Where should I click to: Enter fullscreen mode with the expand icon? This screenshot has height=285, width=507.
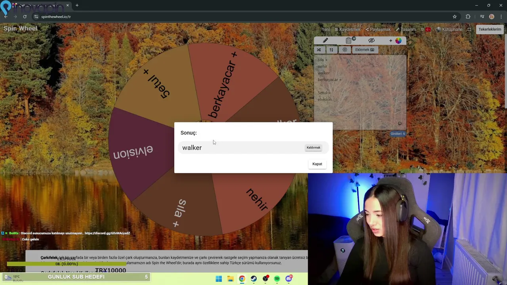[x=469, y=30]
